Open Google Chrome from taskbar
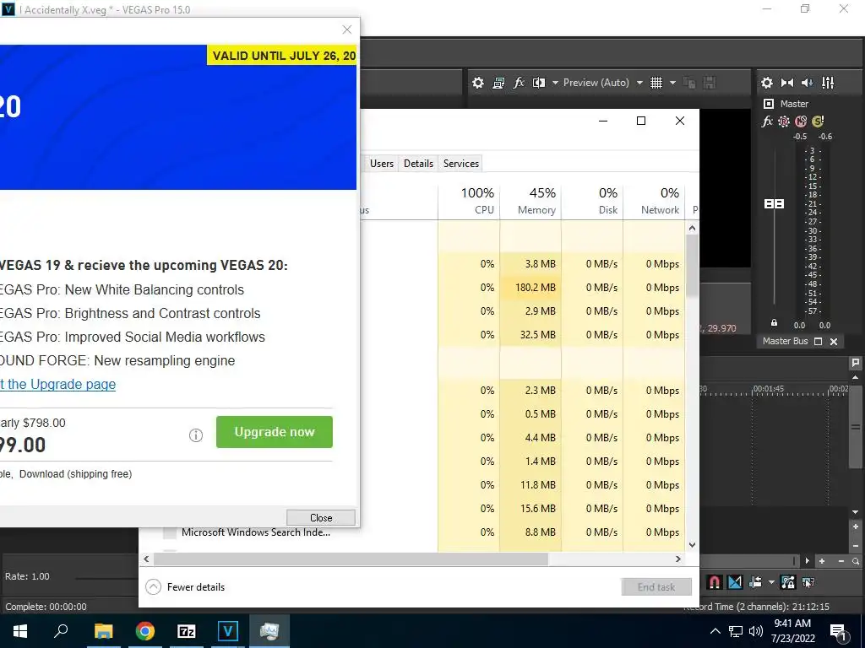The height and width of the screenshot is (648, 865). (x=145, y=631)
